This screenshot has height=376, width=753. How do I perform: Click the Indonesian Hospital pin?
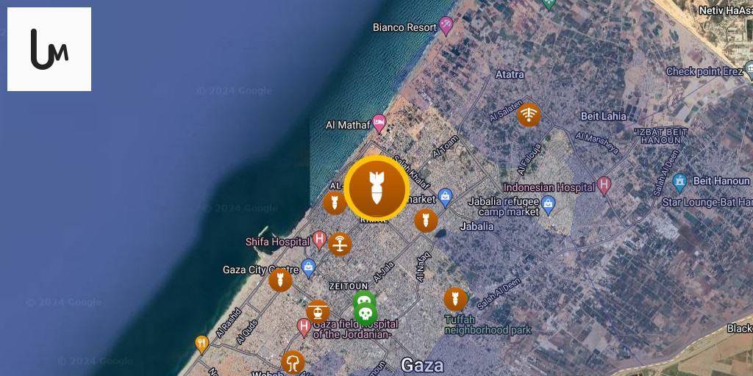pyautogui.click(x=604, y=186)
